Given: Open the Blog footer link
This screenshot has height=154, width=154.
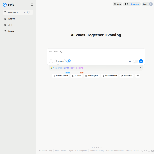Looking at the screenshot, I should [51, 151].
